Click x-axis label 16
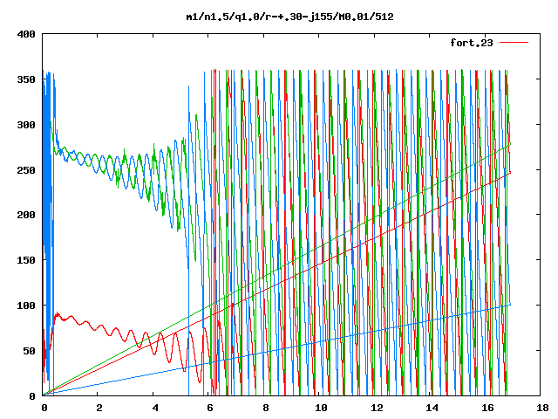 coord(487,408)
